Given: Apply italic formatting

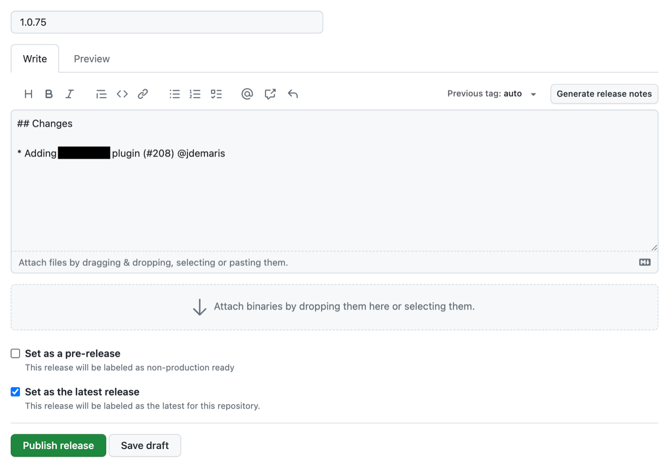Looking at the screenshot, I should [69, 93].
